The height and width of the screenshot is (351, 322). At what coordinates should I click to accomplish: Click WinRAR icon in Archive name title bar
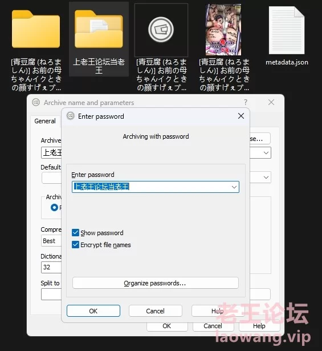36,102
